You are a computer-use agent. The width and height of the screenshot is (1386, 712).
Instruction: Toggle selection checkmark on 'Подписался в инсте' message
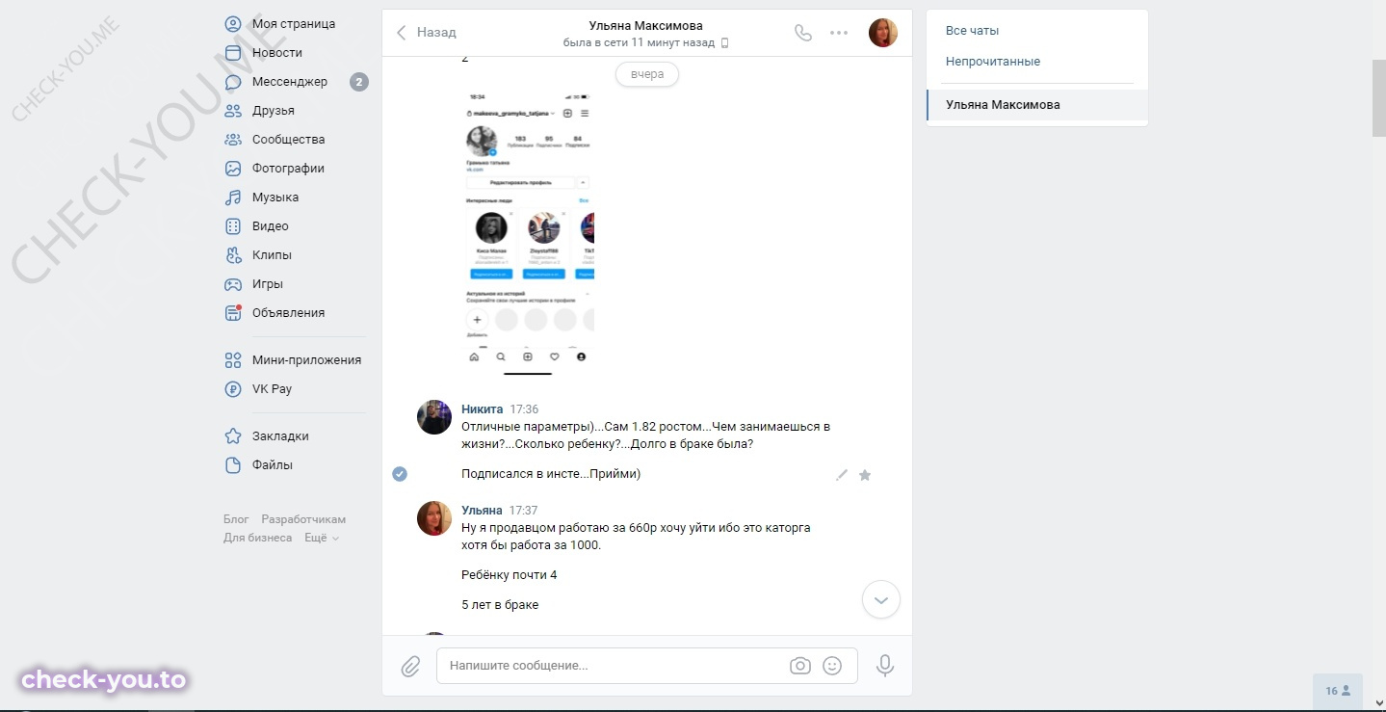400,474
